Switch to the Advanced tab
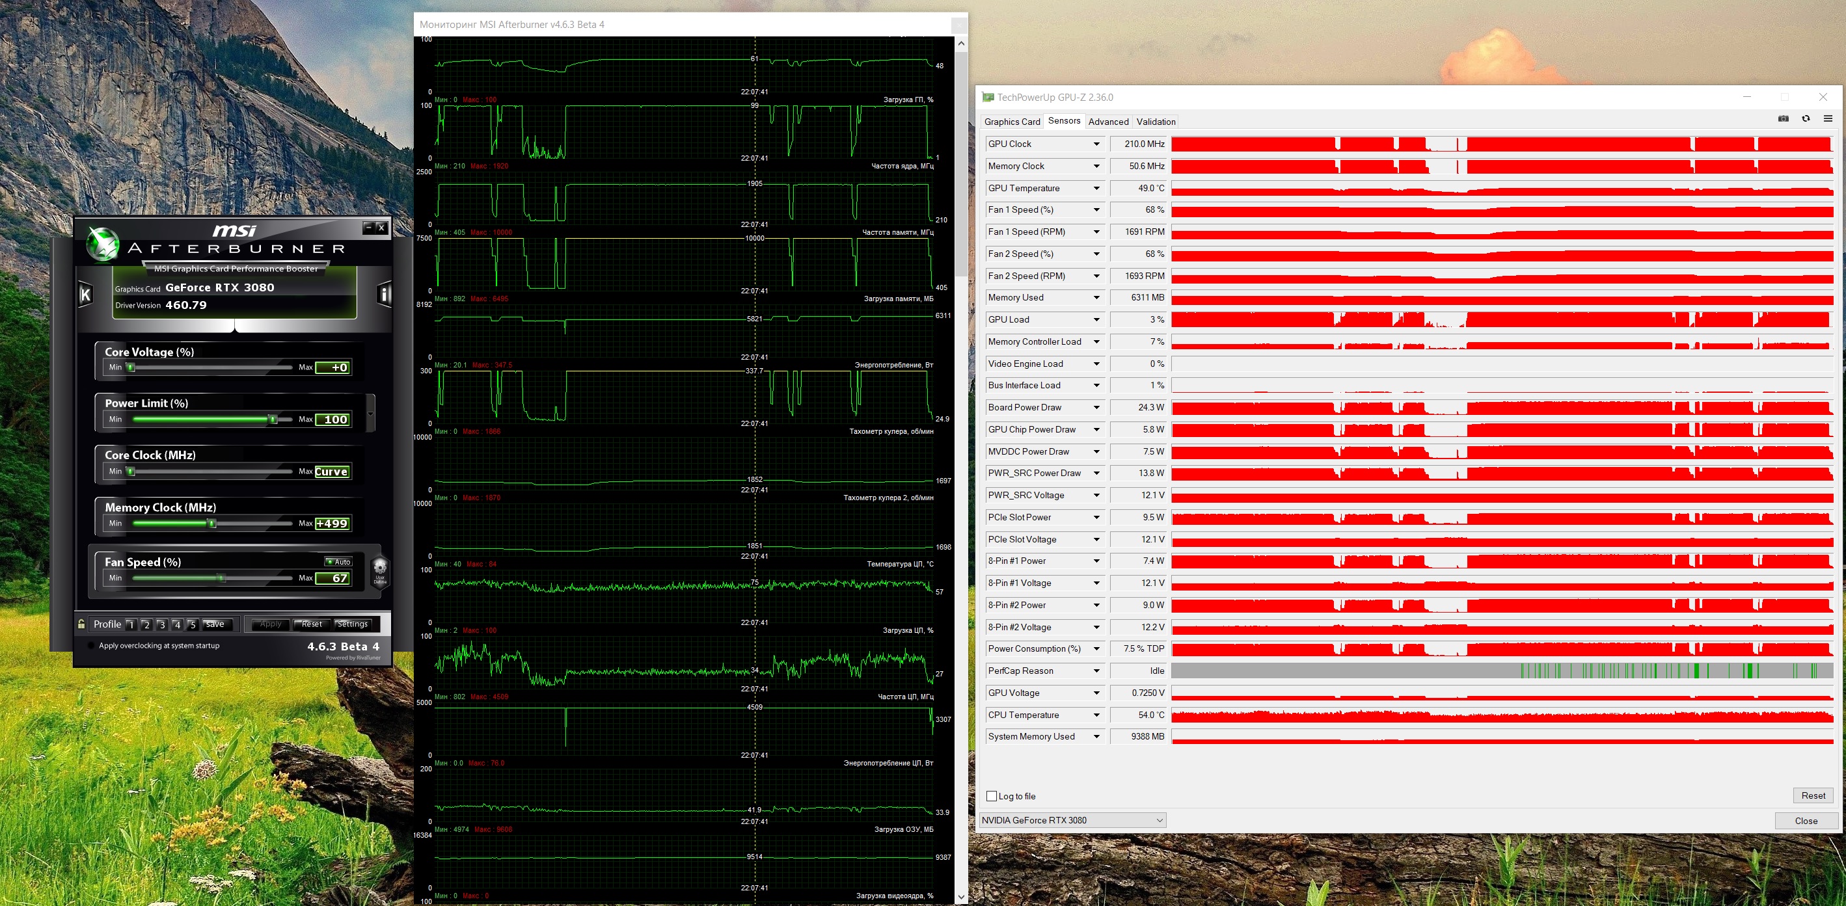The image size is (1846, 906). (x=1108, y=122)
